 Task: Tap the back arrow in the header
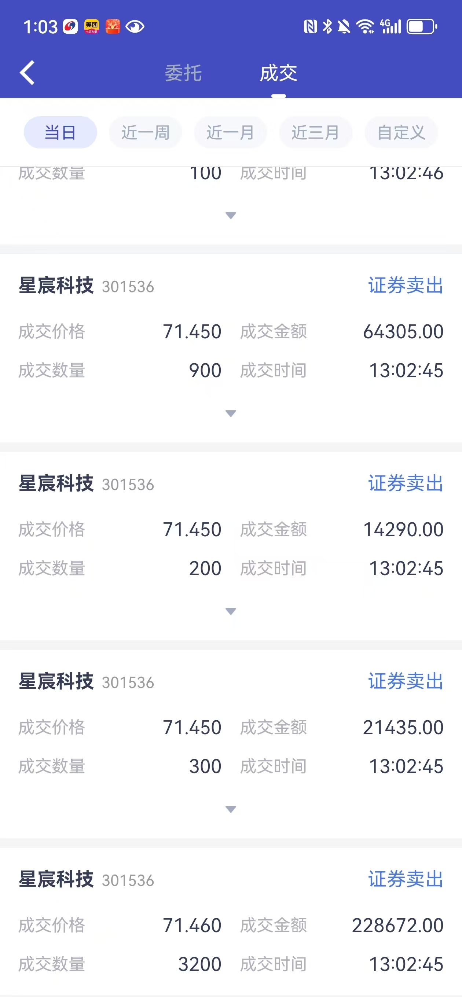pyautogui.click(x=27, y=72)
